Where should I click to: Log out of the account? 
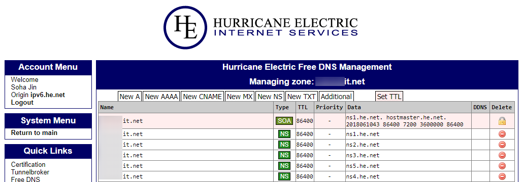(x=22, y=103)
